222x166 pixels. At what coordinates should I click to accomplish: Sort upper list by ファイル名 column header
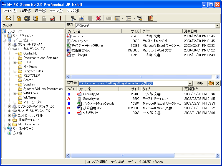[94, 31]
